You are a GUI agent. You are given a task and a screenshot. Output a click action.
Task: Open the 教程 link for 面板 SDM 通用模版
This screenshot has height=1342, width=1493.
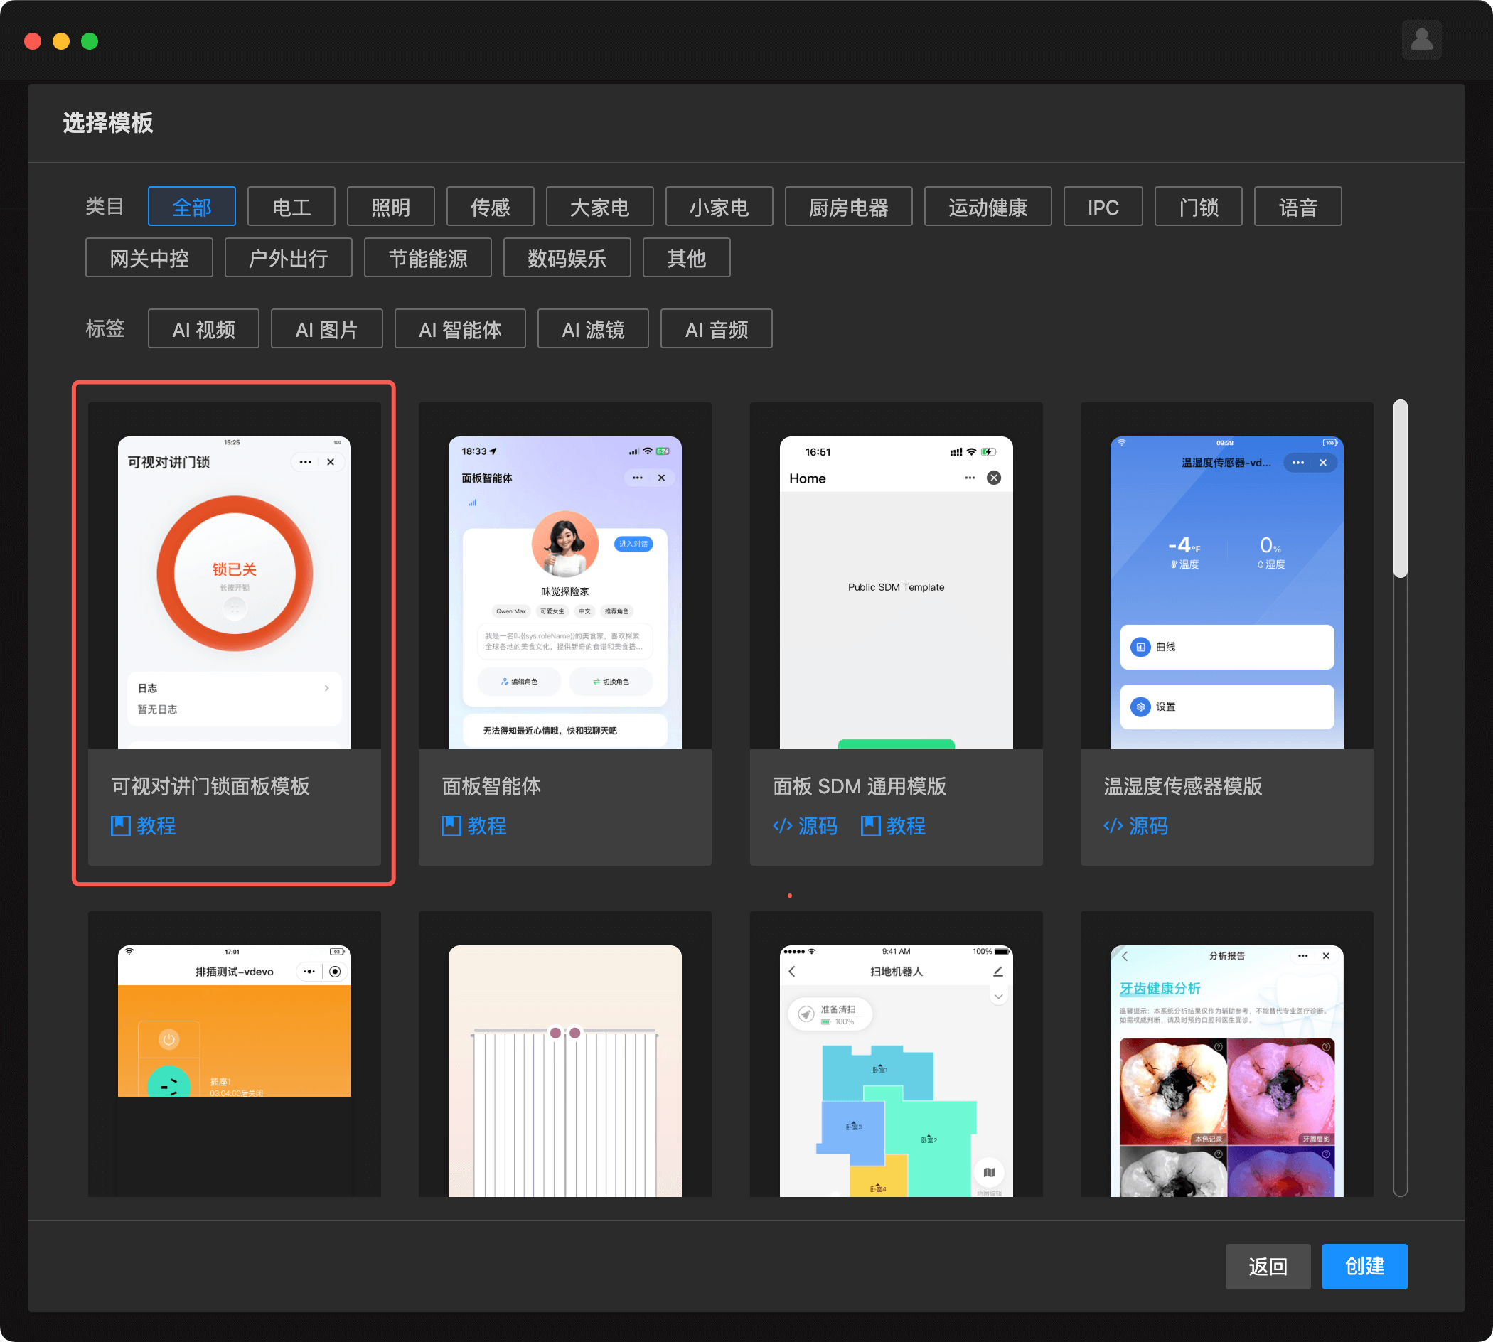(893, 826)
